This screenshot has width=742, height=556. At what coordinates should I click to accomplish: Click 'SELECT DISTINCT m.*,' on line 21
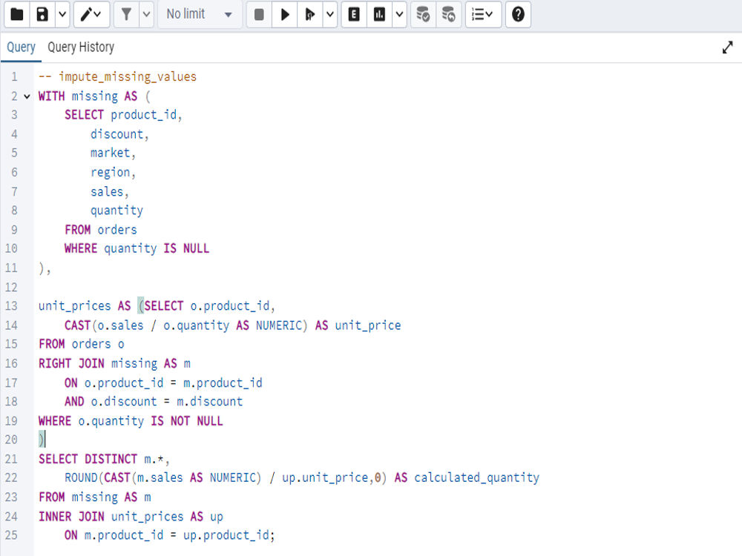point(104,459)
